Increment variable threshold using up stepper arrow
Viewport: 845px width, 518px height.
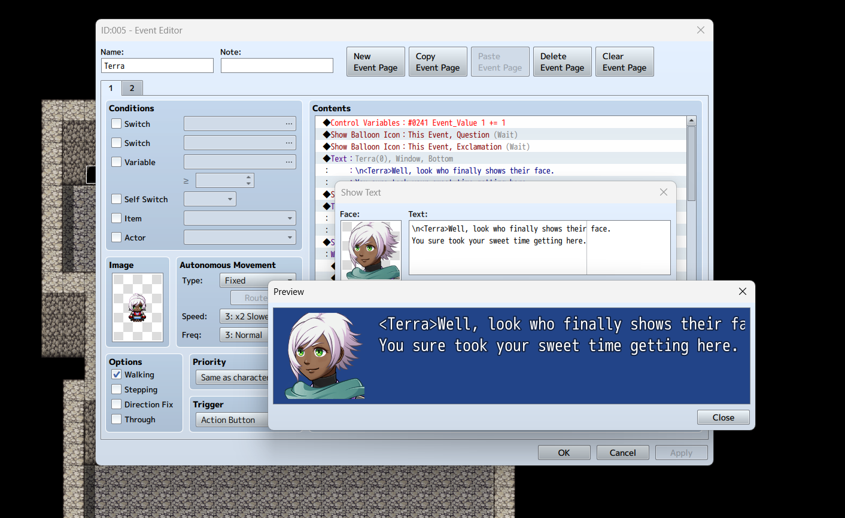(247, 177)
